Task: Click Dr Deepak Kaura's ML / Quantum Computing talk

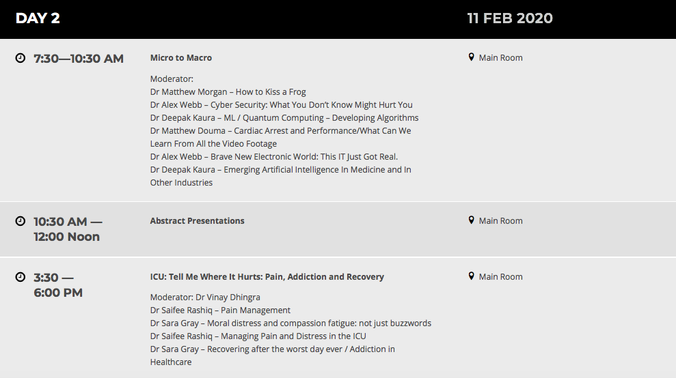Action: (284, 118)
